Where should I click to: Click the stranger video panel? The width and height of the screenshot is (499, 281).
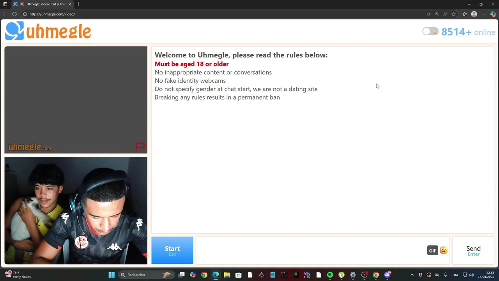(x=76, y=100)
